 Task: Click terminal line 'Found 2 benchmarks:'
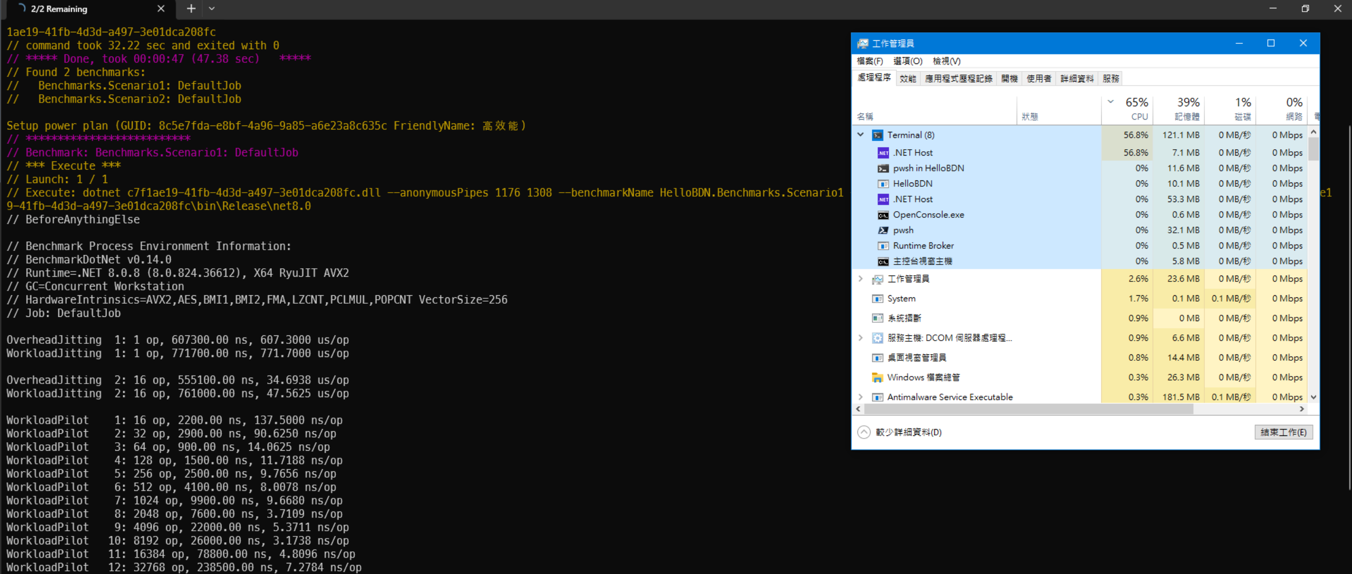(76, 72)
